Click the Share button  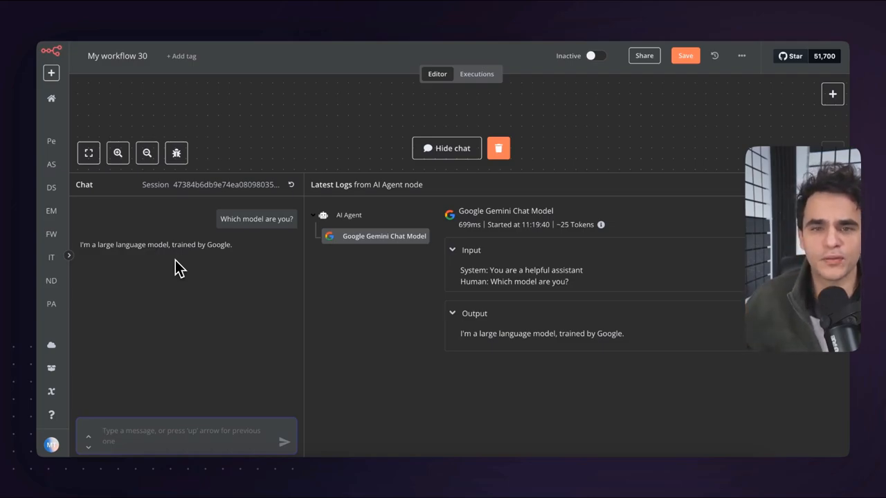(x=644, y=56)
